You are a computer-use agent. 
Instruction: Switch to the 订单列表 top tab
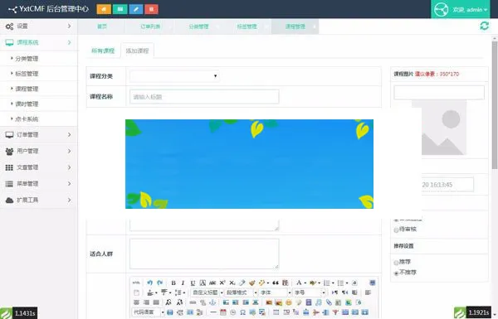[150, 27]
